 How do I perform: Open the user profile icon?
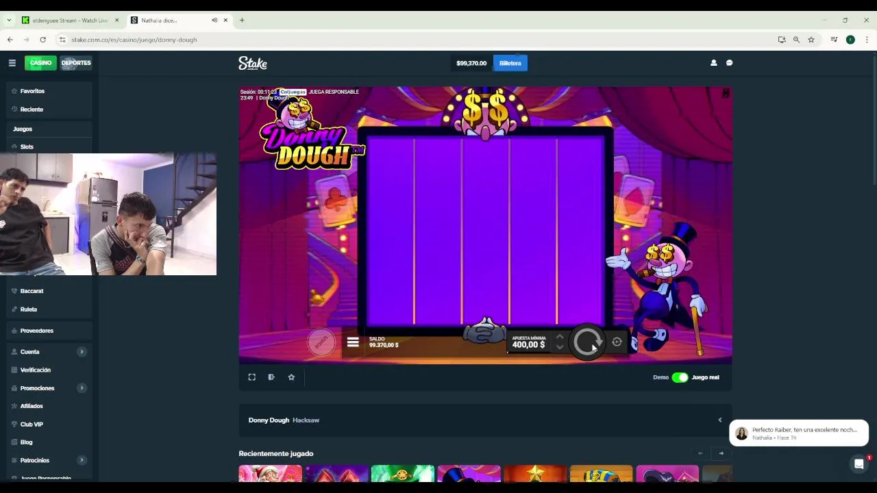[x=713, y=63]
